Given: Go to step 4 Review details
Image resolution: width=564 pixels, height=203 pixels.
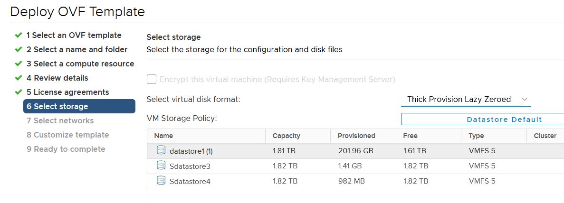Looking at the screenshot, I should (x=57, y=78).
